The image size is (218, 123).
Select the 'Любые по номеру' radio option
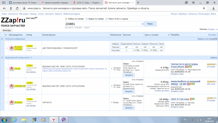click(66, 19)
